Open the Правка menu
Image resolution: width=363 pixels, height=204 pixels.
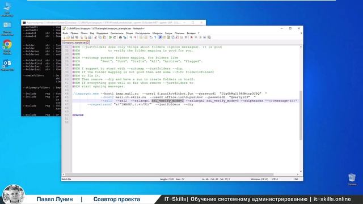pyautogui.click(x=74, y=33)
